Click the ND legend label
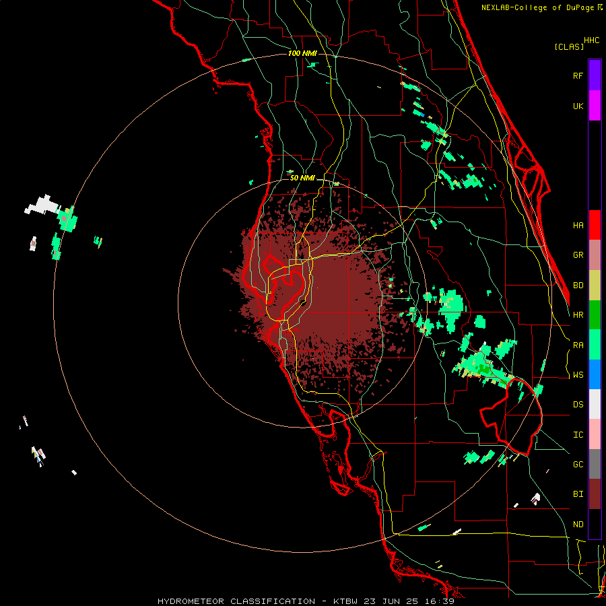606x606 pixels. click(x=578, y=524)
